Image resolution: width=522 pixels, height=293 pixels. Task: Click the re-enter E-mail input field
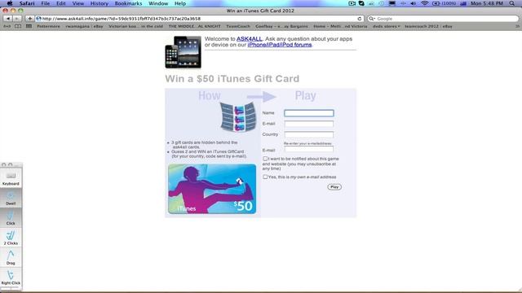point(309,149)
